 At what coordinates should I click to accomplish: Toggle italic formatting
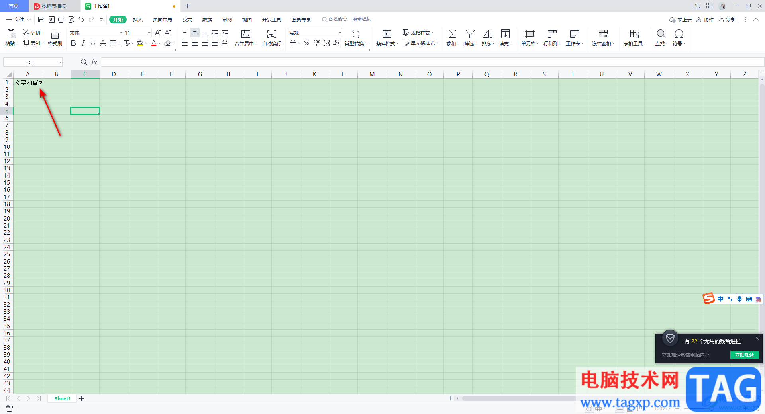click(x=83, y=43)
